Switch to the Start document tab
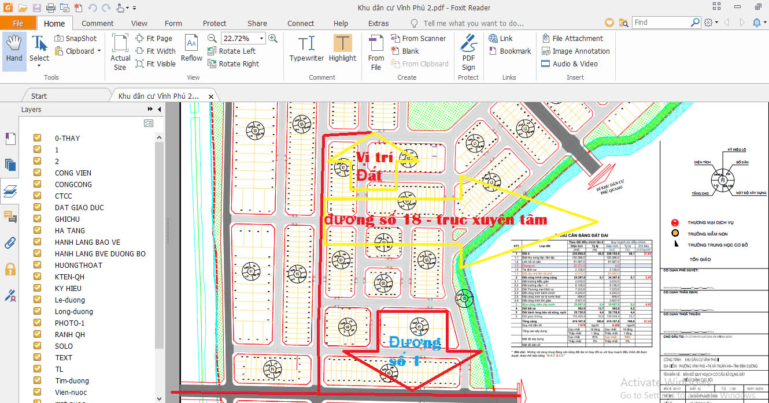 (39, 96)
